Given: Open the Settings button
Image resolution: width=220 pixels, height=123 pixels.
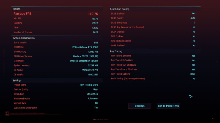Looking at the screenshot, I should point(140,106).
